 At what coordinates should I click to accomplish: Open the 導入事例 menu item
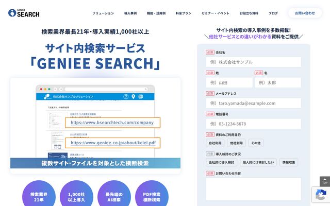[x=130, y=13]
